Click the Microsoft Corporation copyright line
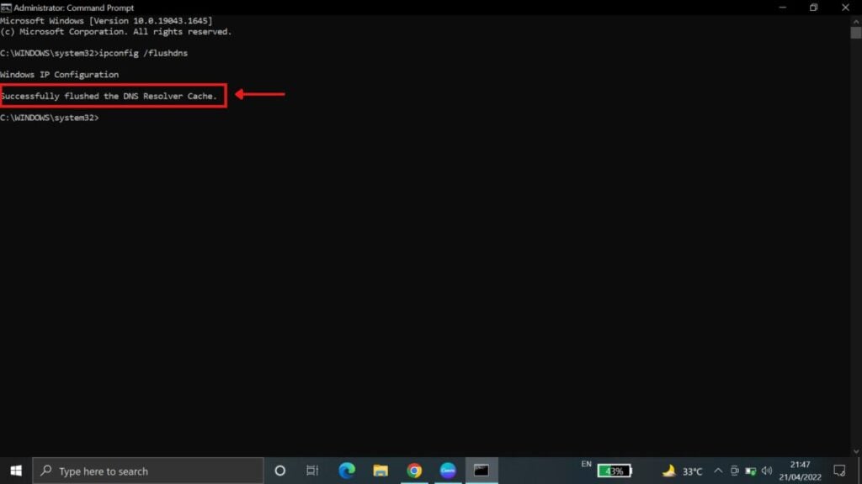The width and height of the screenshot is (862, 484). [116, 32]
